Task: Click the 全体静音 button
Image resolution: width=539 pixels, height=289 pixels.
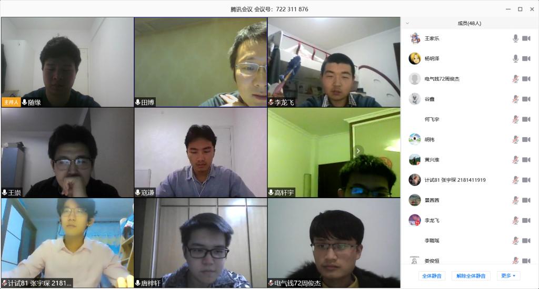Action: point(432,276)
